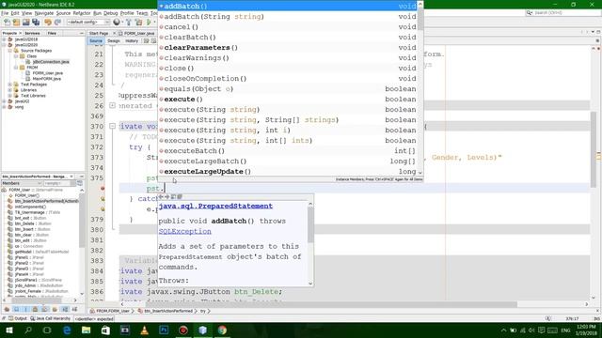Click the Redo toolbar icon
The image size is (602, 338).
(57, 23)
